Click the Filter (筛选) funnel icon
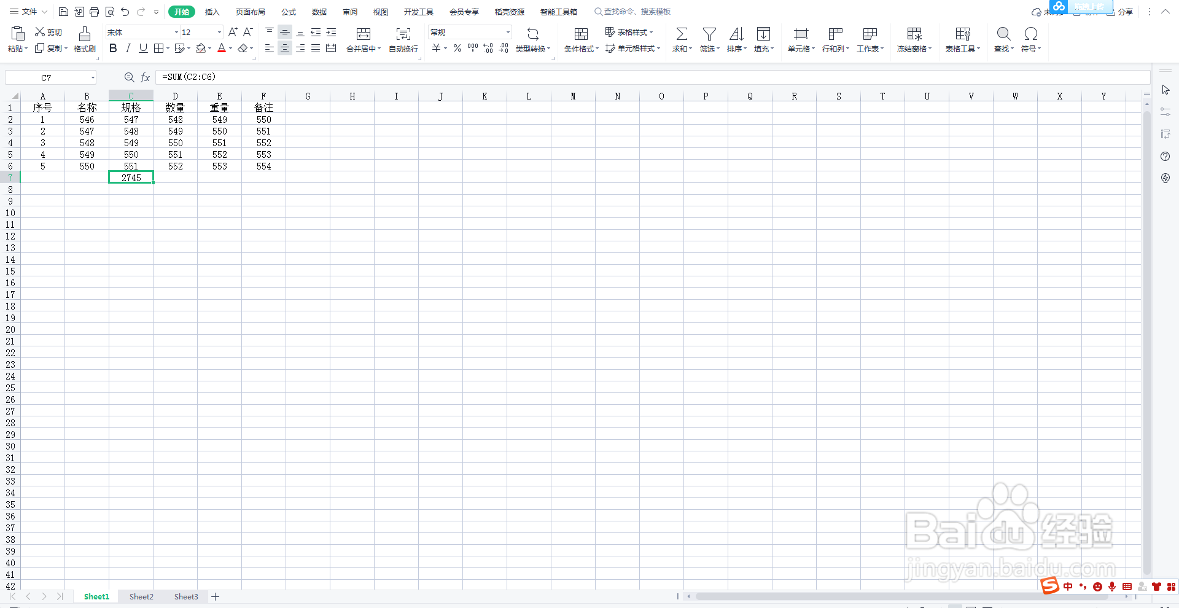The height and width of the screenshot is (608, 1179). [x=709, y=34]
